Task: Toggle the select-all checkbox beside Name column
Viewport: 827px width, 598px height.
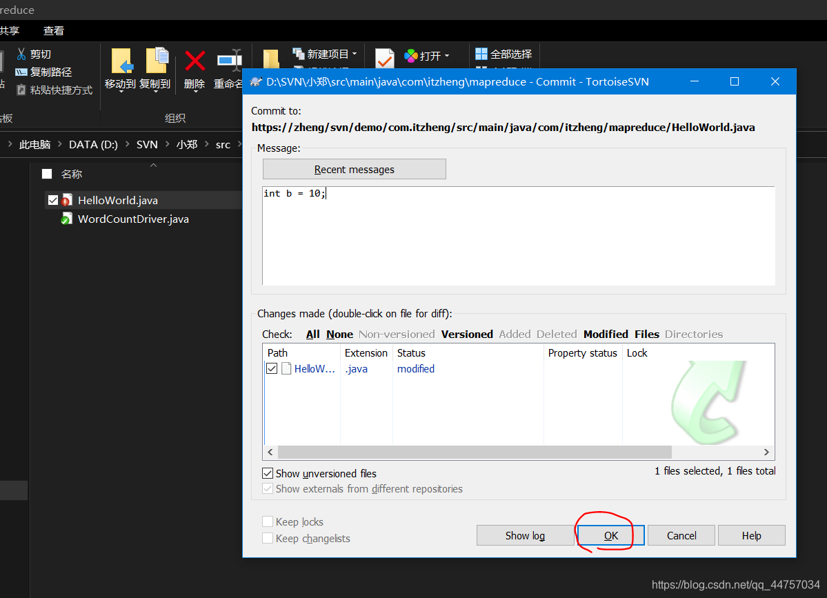Action: click(x=47, y=175)
